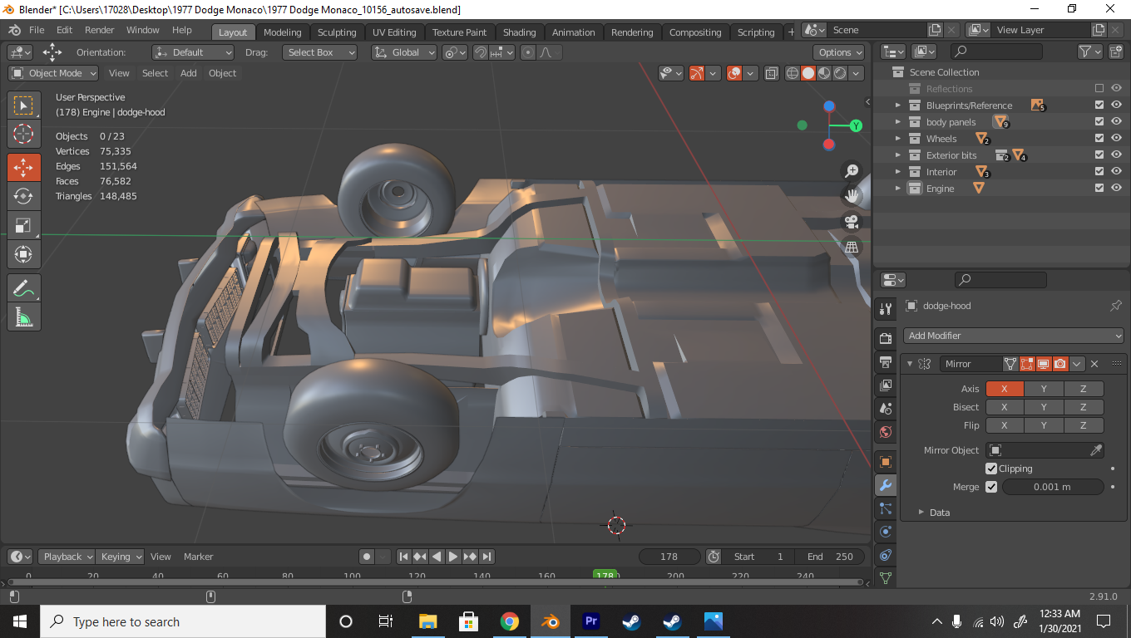Open the Object Mode dropdown

(x=53, y=73)
